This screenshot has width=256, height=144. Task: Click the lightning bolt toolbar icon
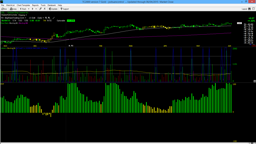click(x=40, y=9)
